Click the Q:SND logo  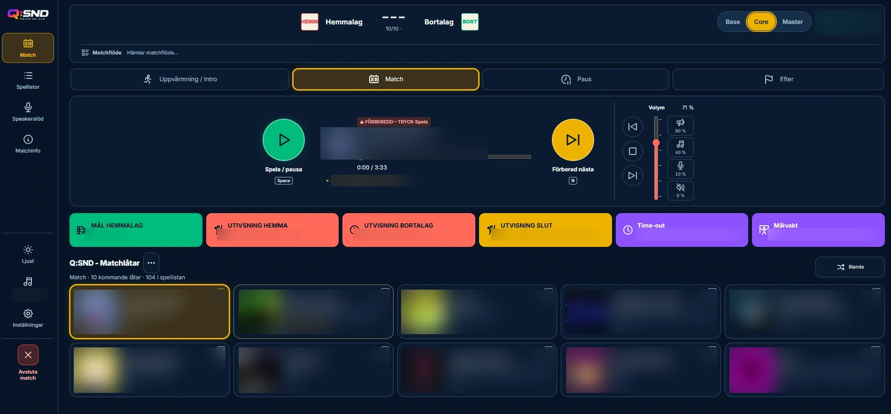[28, 15]
